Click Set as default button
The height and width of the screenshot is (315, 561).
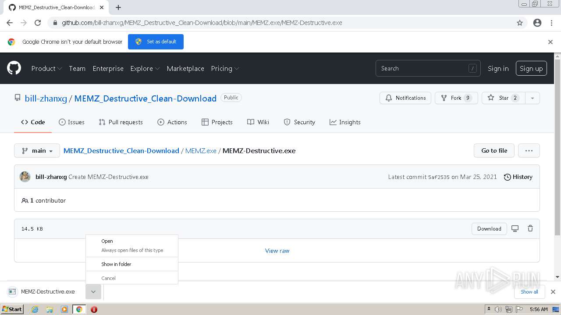pyautogui.click(x=156, y=42)
